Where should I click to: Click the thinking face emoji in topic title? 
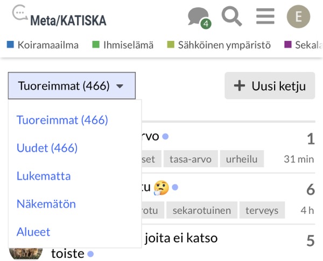click(161, 188)
